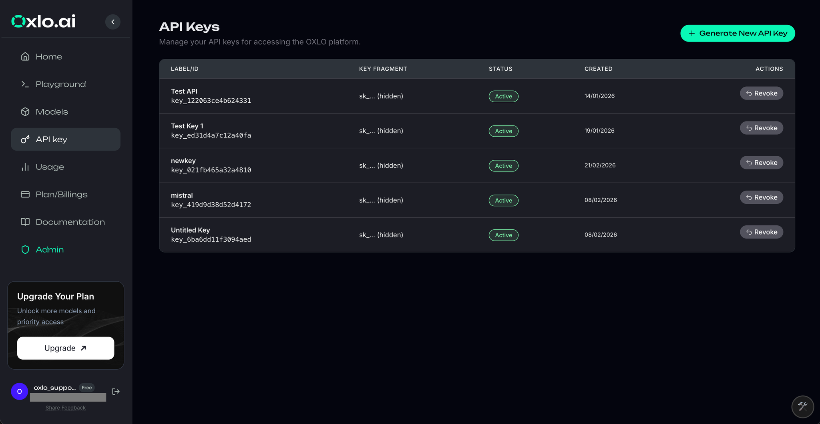Switch to the Playground section
Viewport: 820px width, 424px height.
click(x=60, y=84)
